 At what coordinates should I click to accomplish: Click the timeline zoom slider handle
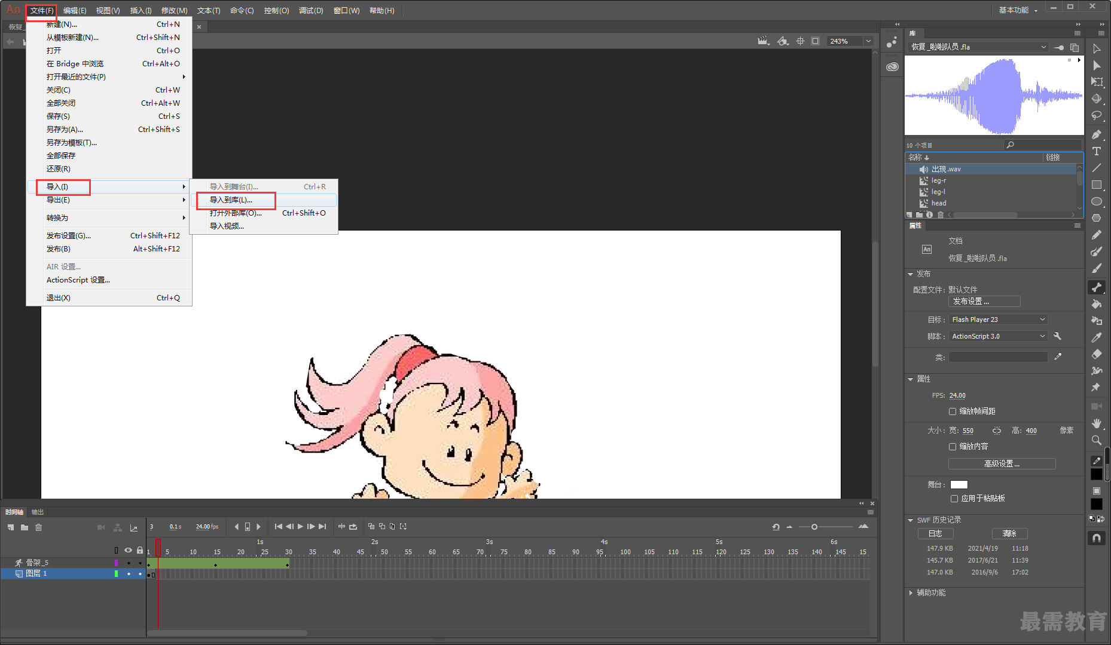pos(814,527)
